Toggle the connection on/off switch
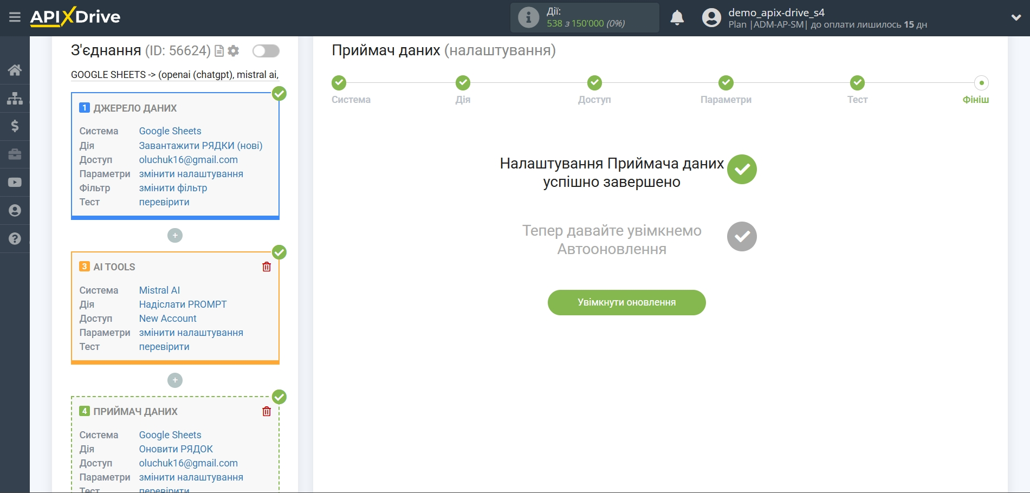The image size is (1030, 493). tap(265, 50)
